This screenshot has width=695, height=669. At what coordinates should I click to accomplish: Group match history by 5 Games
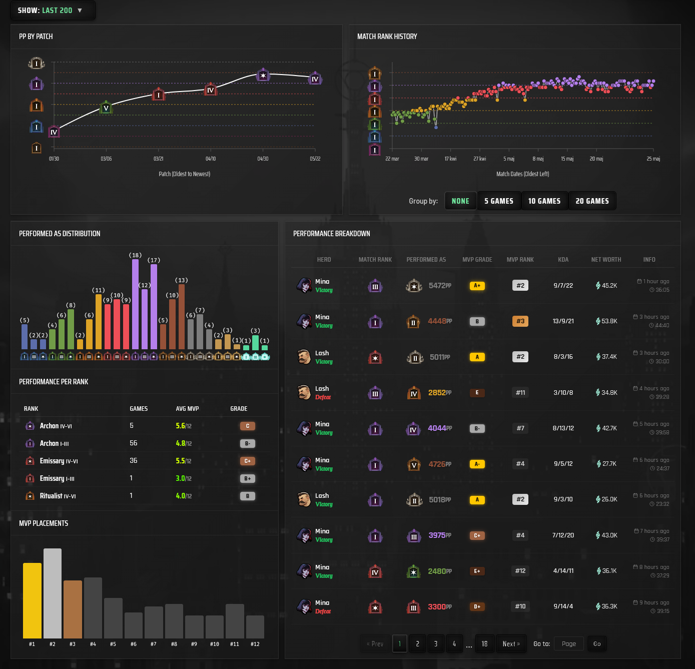499,201
